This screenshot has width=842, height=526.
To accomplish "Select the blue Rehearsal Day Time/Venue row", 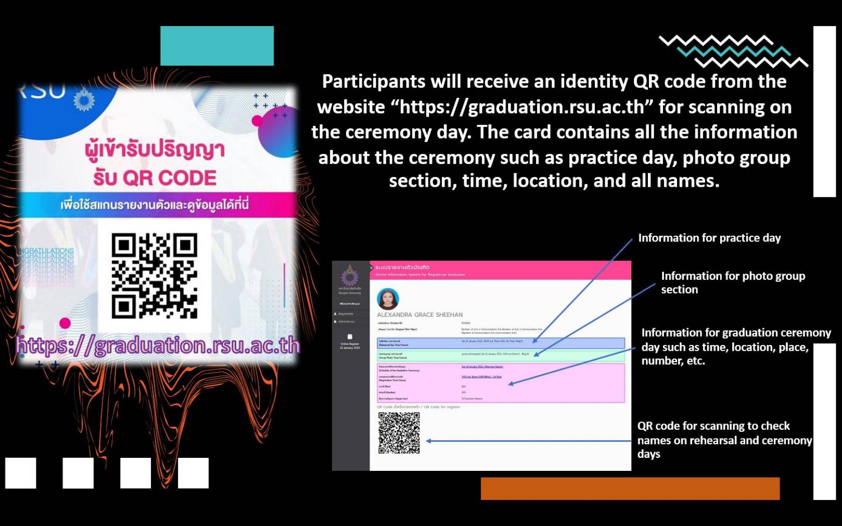I will coord(501,343).
